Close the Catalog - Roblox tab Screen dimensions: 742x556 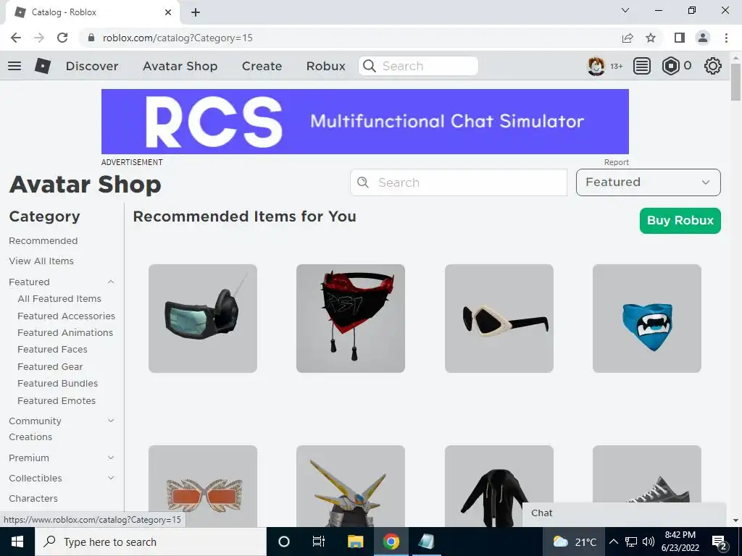click(168, 12)
